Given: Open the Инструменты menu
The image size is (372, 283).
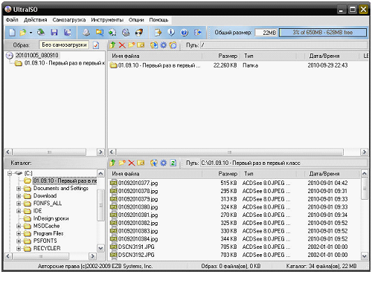Looking at the screenshot, I should coord(107,20).
